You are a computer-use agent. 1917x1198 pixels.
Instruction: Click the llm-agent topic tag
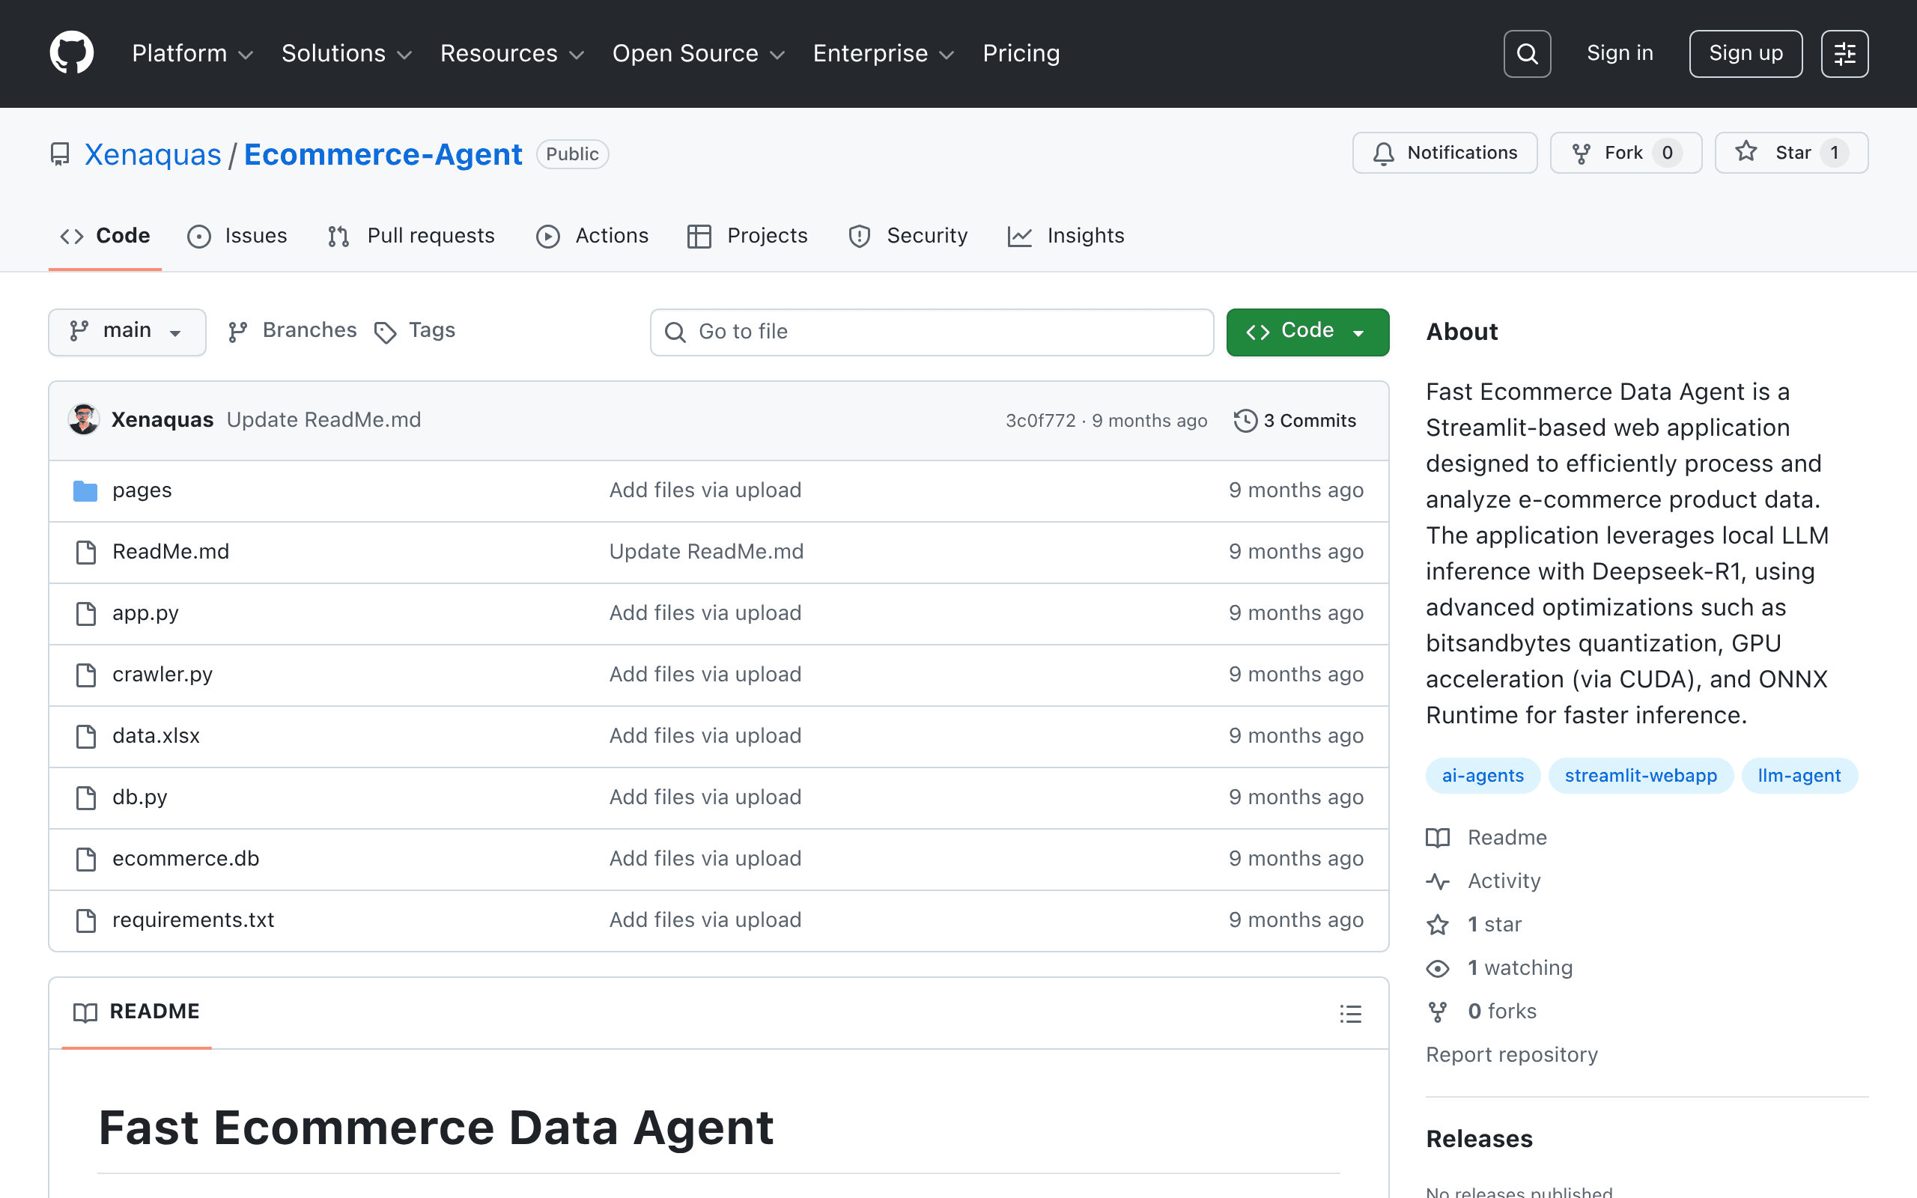click(1799, 776)
